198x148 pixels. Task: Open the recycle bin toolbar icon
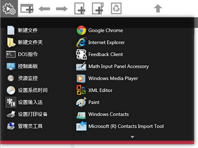[116, 9]
